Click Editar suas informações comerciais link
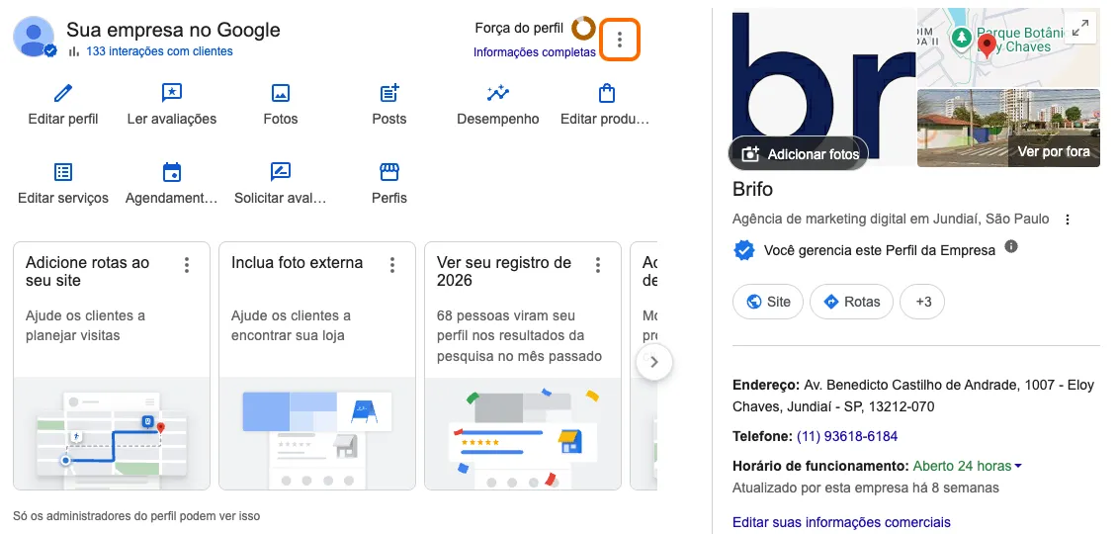1117x534 pixels. click(x=841, y=522)
